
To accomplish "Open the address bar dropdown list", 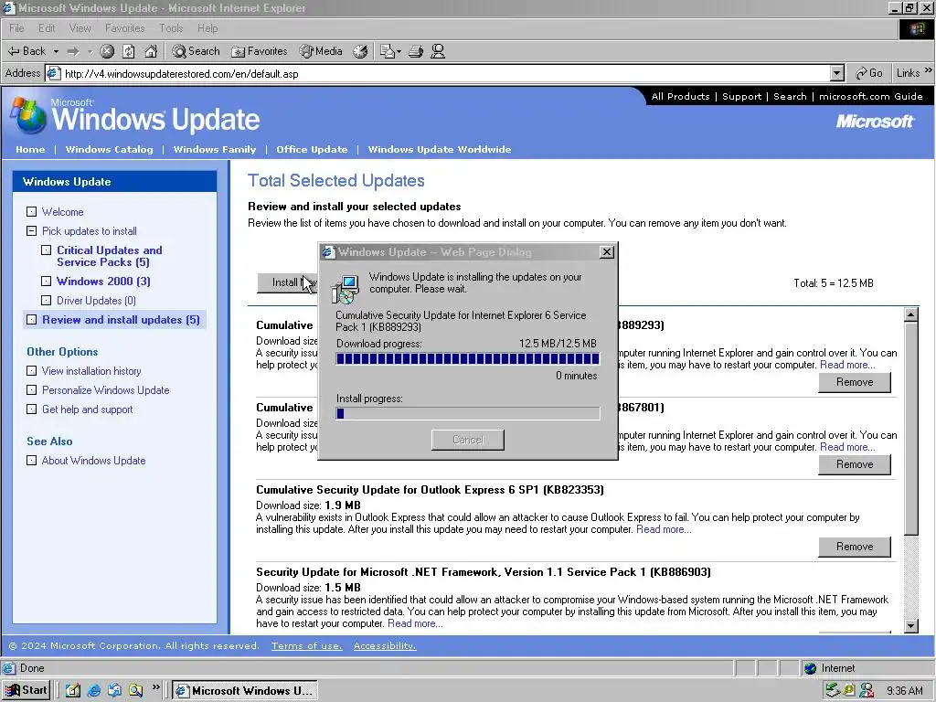I will [x=837, y=73].
